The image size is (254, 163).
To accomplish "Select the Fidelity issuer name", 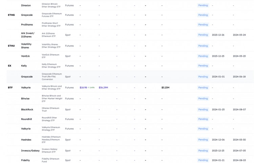I will [x=25, y=160].
